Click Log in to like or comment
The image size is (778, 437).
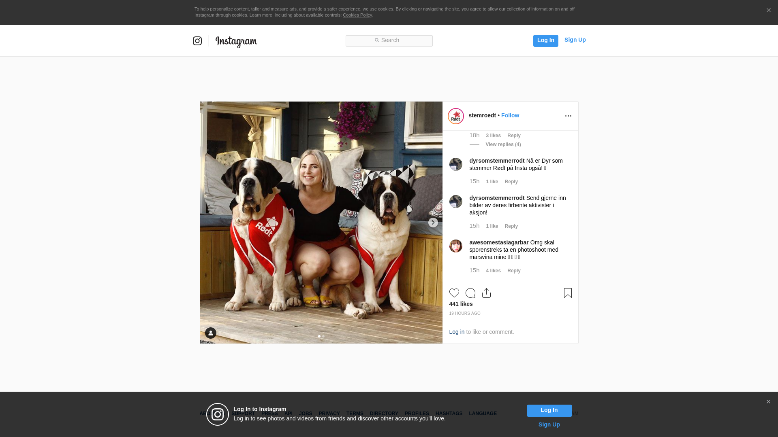pos(457,332)
